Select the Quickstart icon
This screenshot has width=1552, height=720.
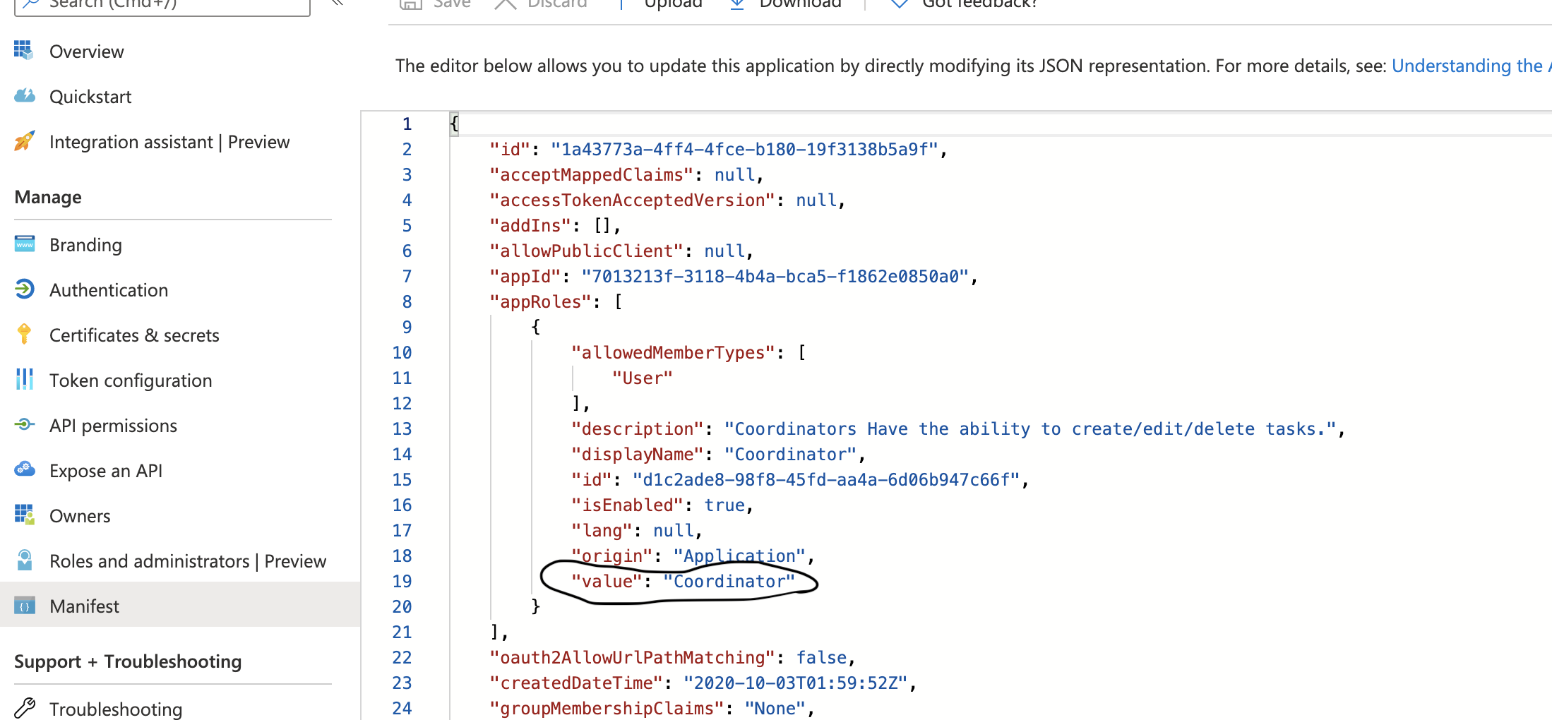click(x=24, y=96)
